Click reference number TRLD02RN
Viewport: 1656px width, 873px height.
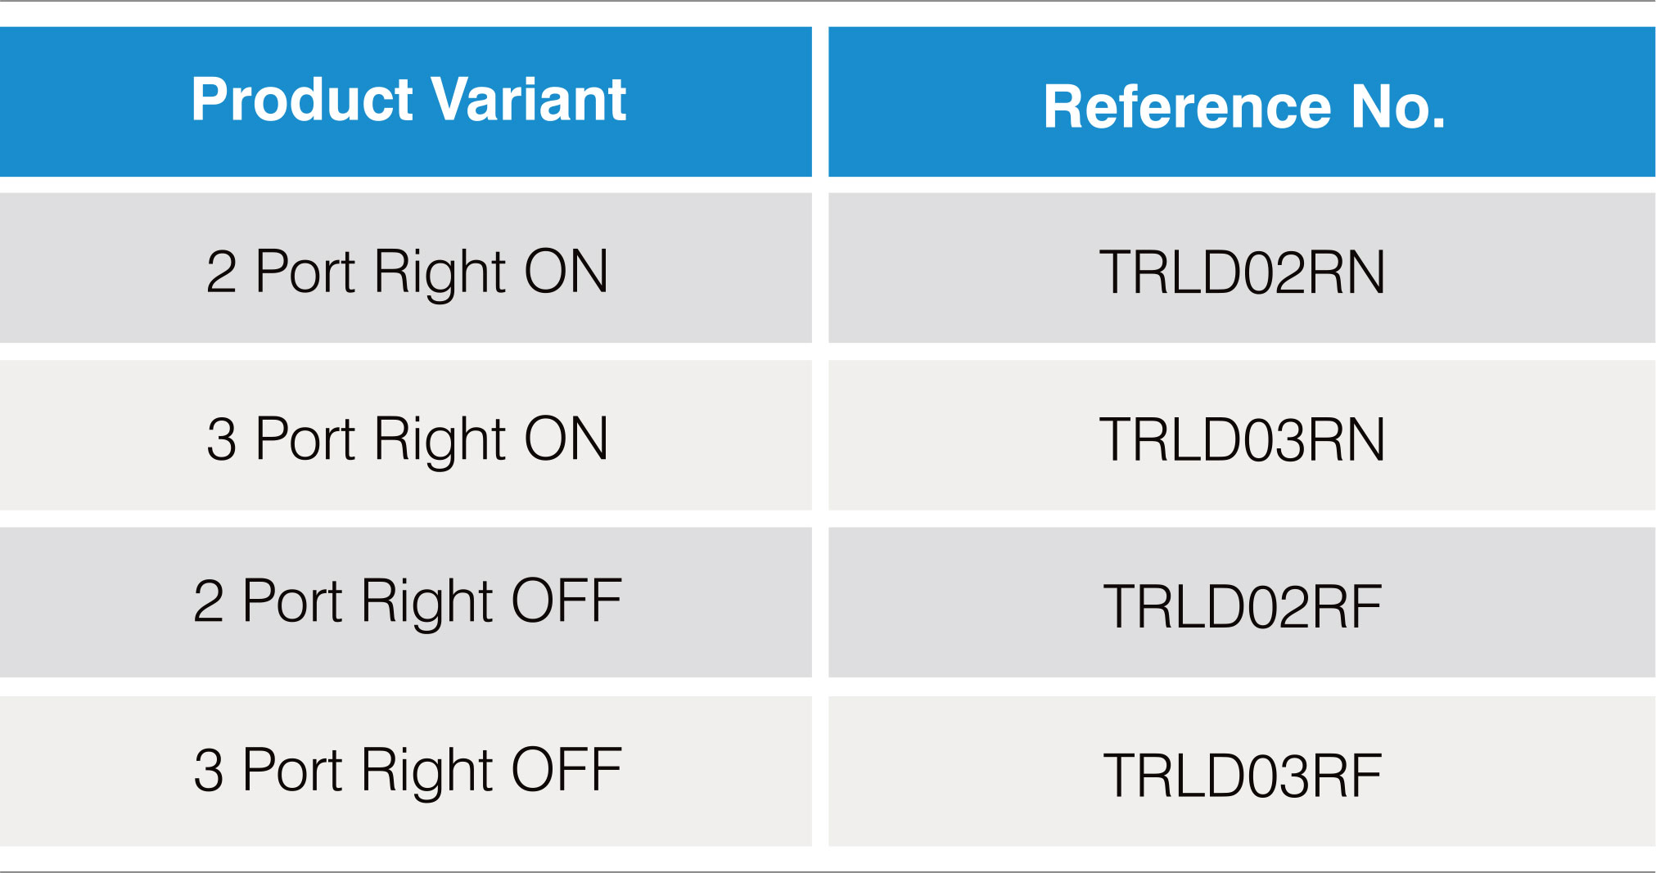coord(1241,272)
